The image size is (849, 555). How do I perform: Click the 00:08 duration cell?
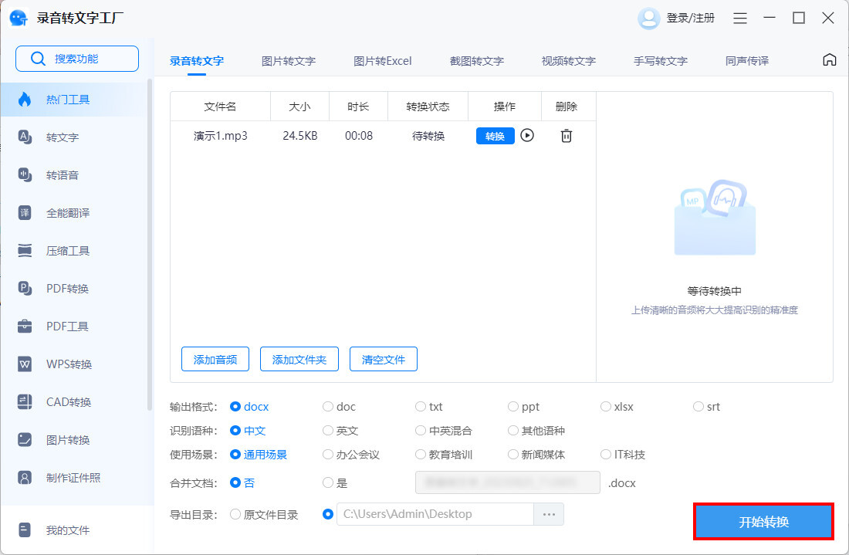[358, 135]
